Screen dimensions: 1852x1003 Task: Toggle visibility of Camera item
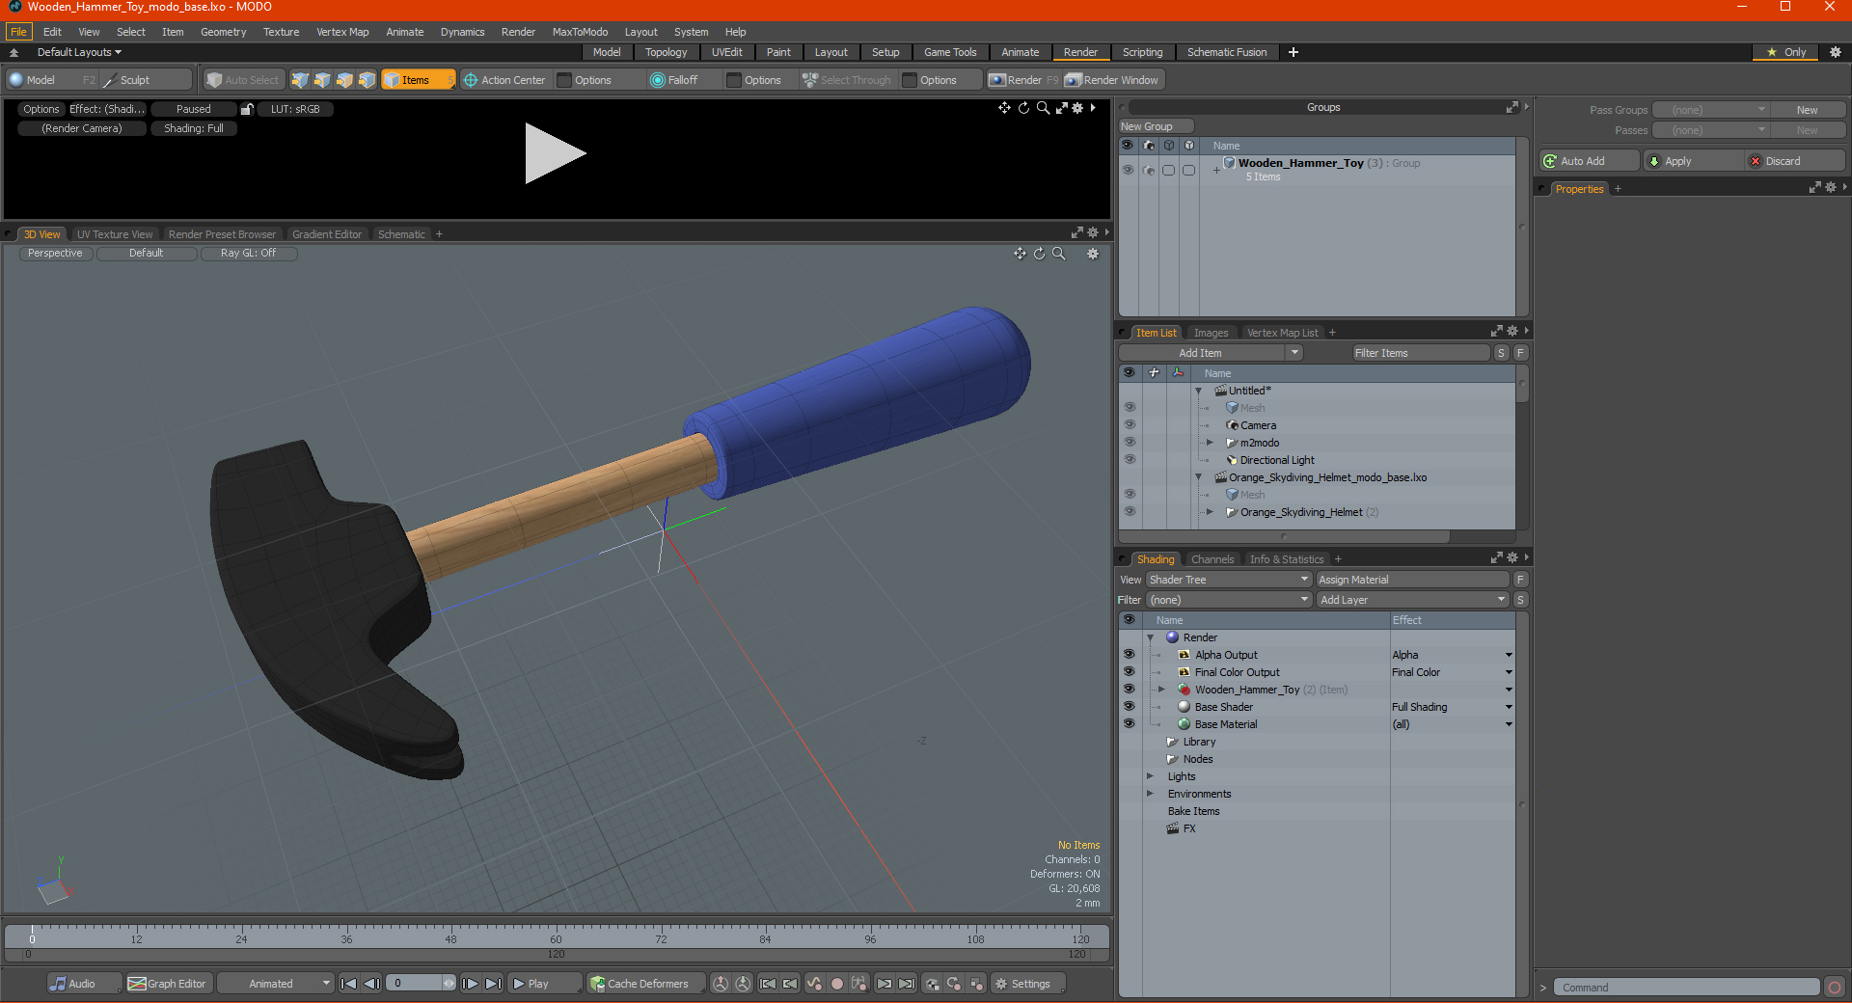pos(1130,425)
